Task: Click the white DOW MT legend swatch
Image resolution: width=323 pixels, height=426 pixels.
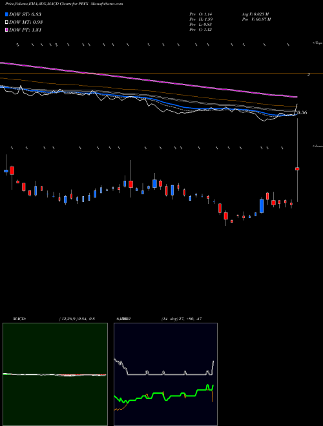Action: pyautogui.click(x=6, y=22)
